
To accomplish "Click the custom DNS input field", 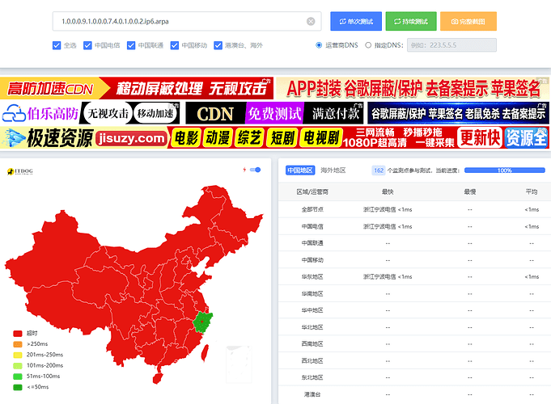I will [x=451, y=45].
